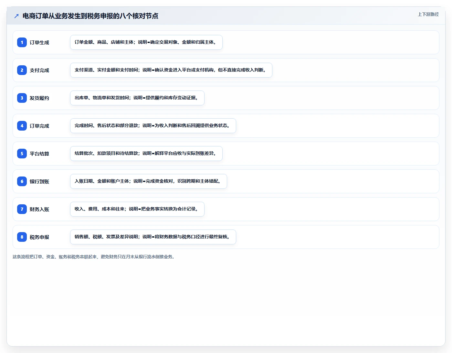Screen dimensions: 452x353
Task: Select the 税务申报 step label
Action: point(39,237)
